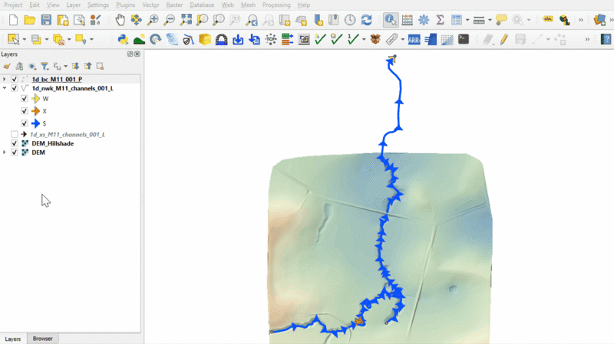Screen dimensions: 614x344
Task: Open the Processing Toolbox gear icon
Action: click(x=423, y=20)
